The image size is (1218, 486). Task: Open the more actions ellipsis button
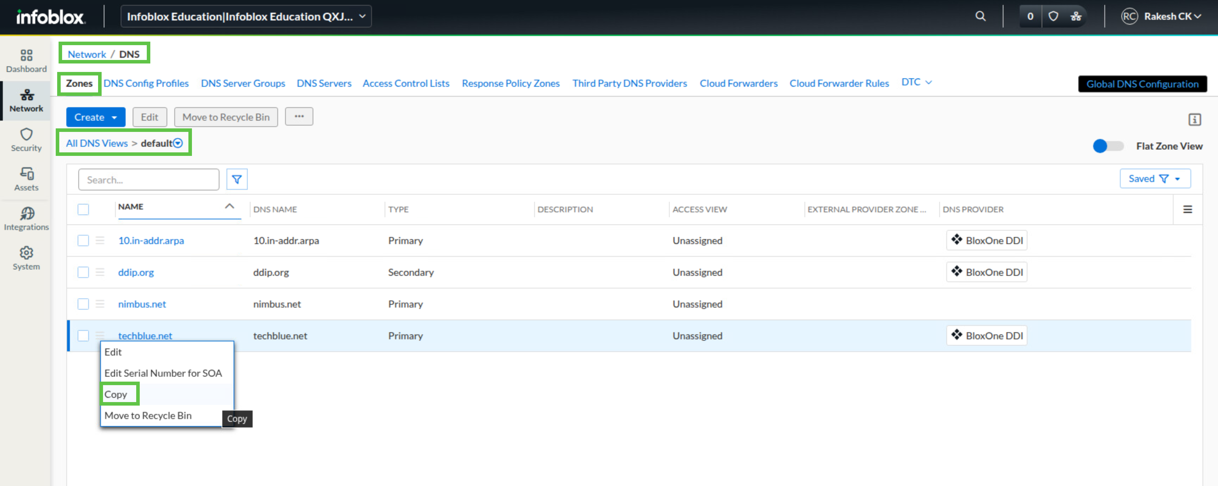[299, 116]
